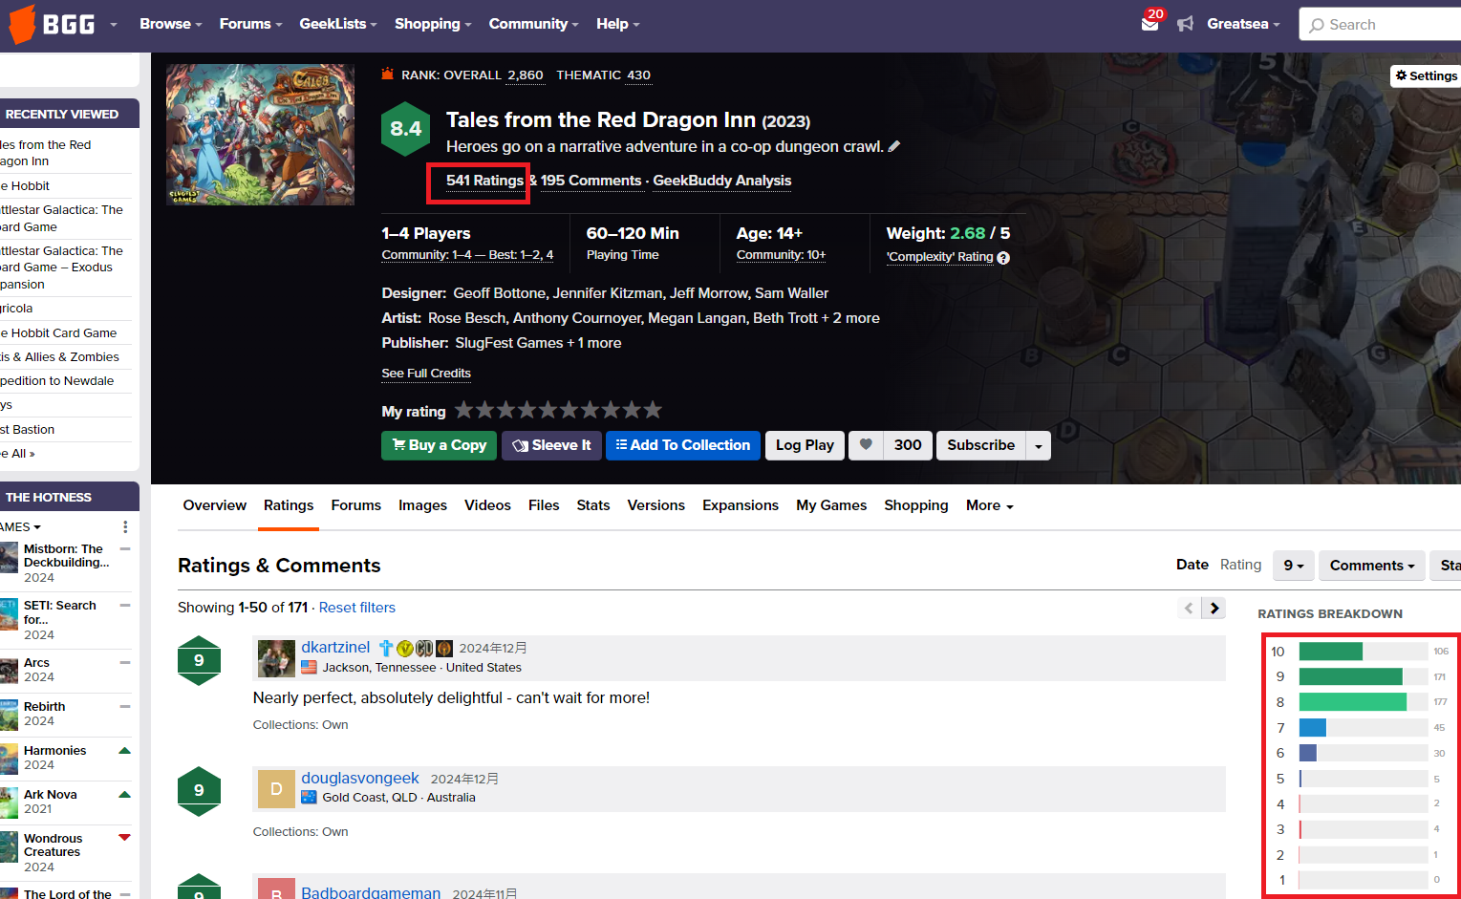
Task: Click See Full Credits link
Action: tap(426, 374)
